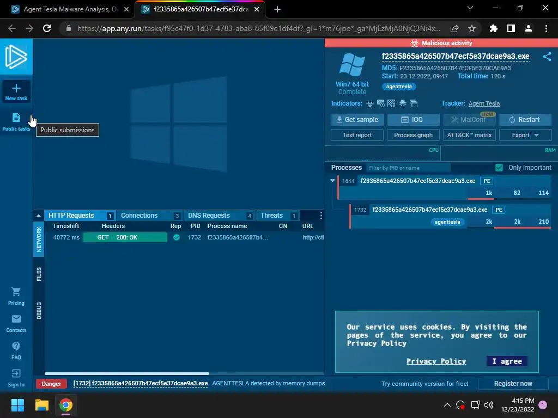
Task: Open File Explorer from taskbar
Action: click(x=41, y=405)
